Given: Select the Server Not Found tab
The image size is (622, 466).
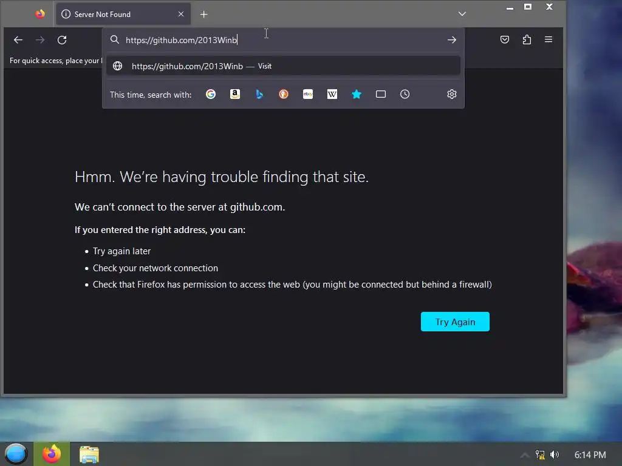Looking at the screenshot, I should 123,15.
